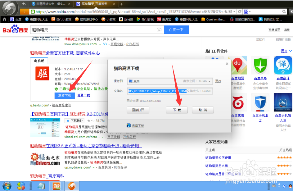Click the 下载 button in dialog

[177, 110]
